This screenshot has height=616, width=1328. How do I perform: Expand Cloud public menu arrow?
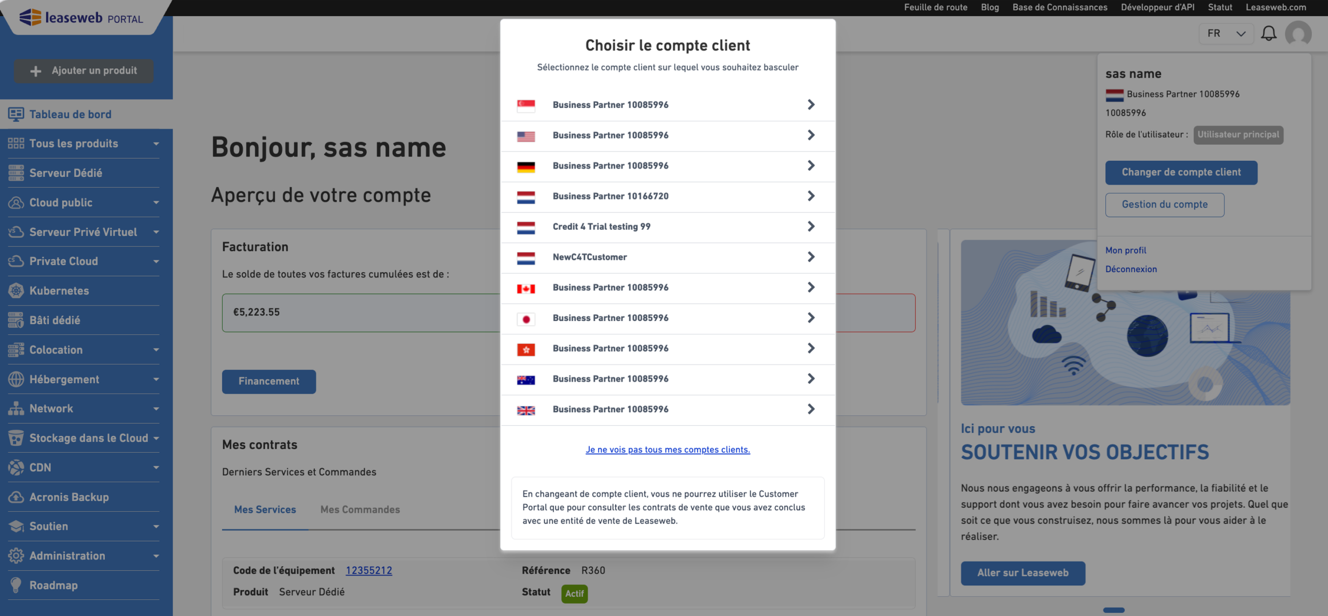click(156, 203)
